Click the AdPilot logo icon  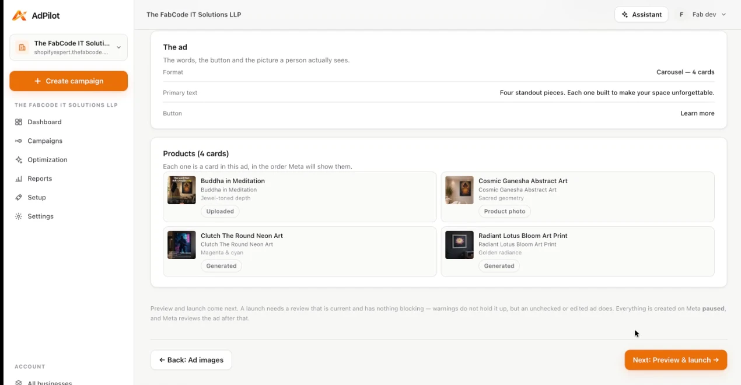click(x=19, y=15)
